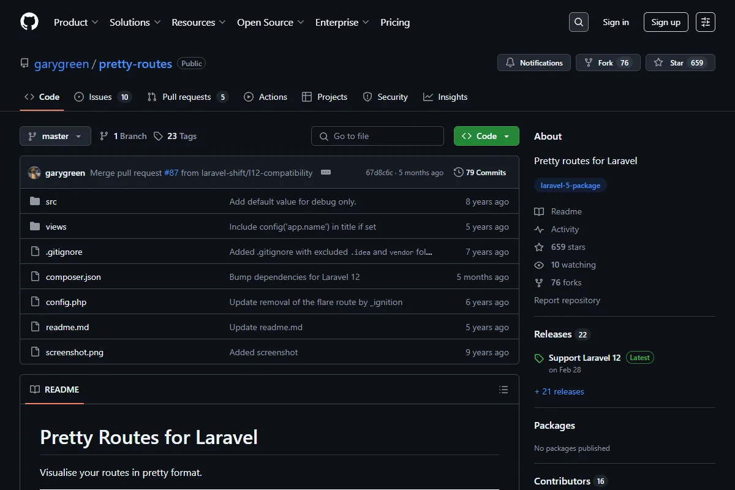Open the search magnifier button
This screenshot has height=490, width=735.
click(x=579, y=22)
